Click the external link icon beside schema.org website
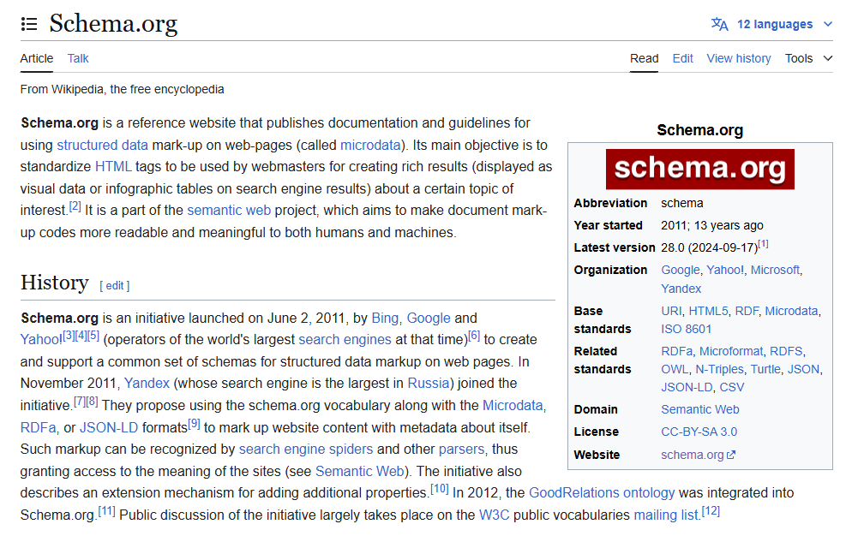The height and width of the screenshot is (536, 852). pyautogui.click(x=731, y=455)
